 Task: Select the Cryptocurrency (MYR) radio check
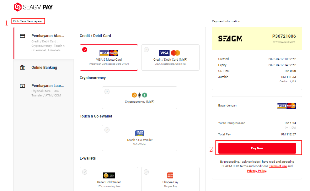click(x=107, y=91)
